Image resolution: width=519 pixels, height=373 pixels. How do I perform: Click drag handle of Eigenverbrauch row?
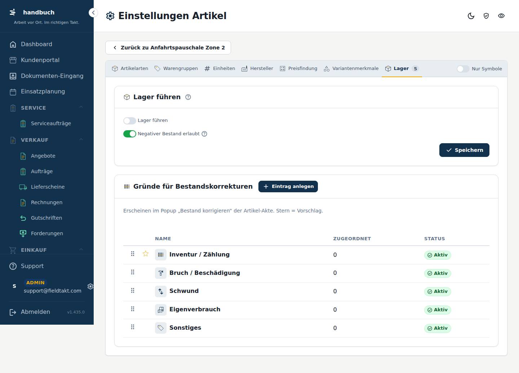pyautogui.click(x=133, y=309)
